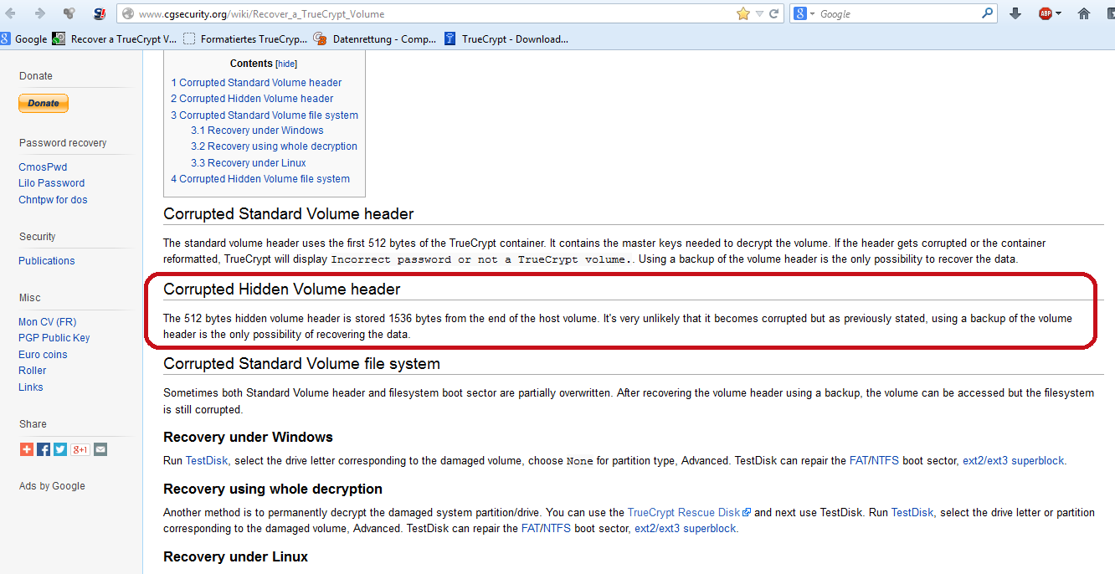The width and height of the screenshot is (1115, 574).
Task: Open TestDisk link under Recovery under Windows
Action: (x=207, y=461)
